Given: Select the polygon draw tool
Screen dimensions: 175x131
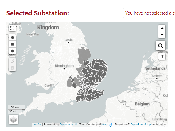Looking at the screenshot, I should point(12,38).
